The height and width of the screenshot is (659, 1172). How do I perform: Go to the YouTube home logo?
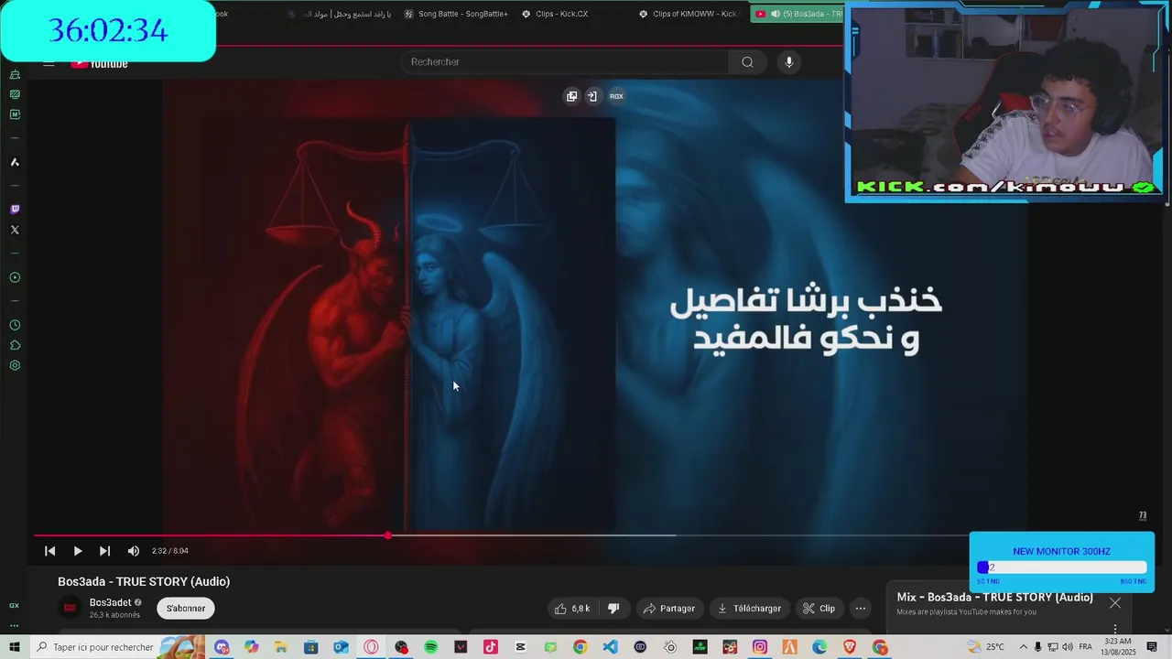[x=99, y=63]
